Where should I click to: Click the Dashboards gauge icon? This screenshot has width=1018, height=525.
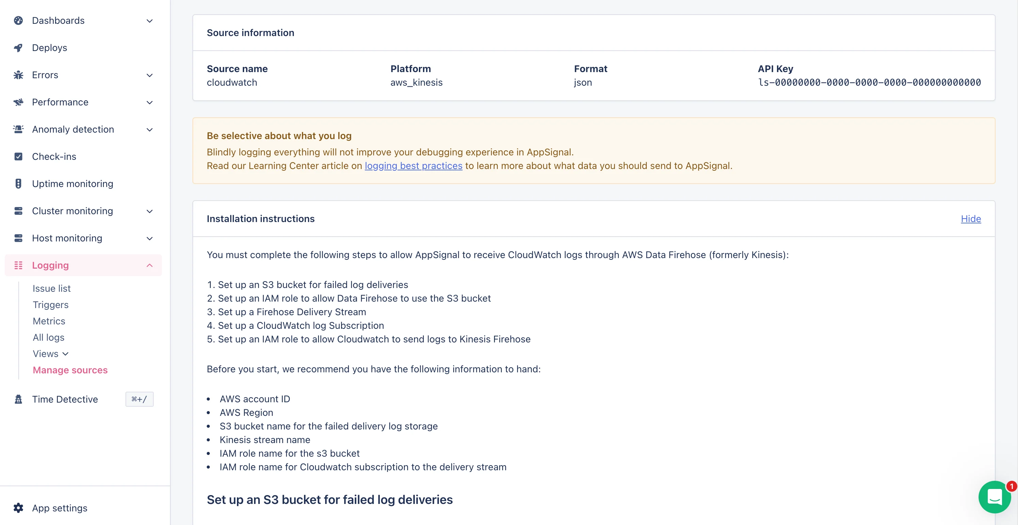click(x=18, y=20)
